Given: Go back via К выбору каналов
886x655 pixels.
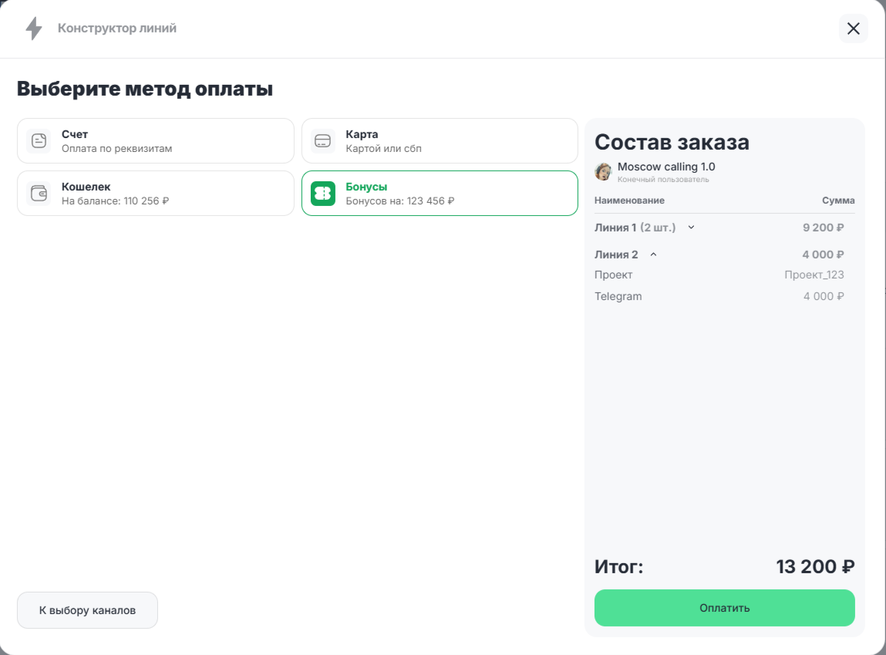Looking at the screenshot, I should [x=87, y=610].
